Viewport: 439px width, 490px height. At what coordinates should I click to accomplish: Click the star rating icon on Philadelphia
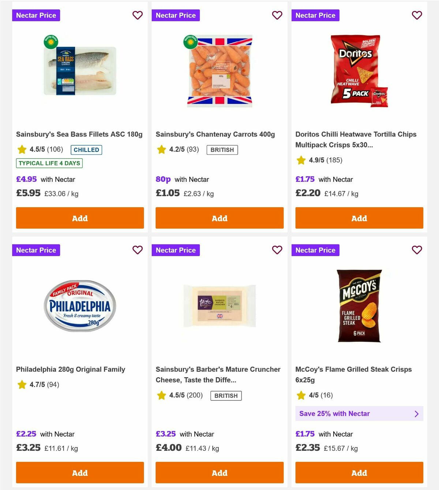tap(21, 385)
